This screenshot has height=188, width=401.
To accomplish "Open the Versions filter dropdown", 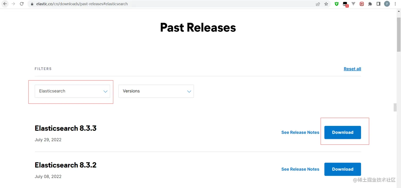I will (x=156, y=91).
